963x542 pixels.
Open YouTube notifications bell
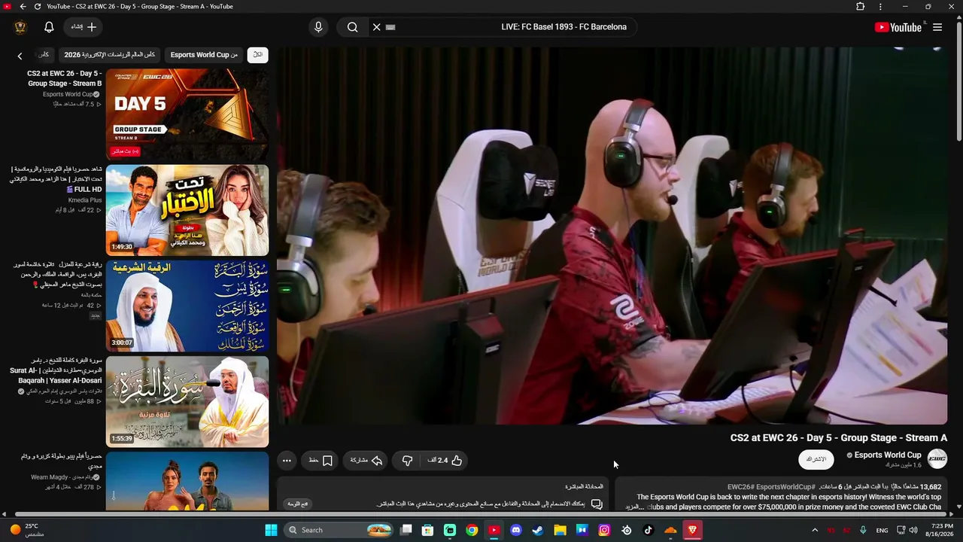coord(49,27)
